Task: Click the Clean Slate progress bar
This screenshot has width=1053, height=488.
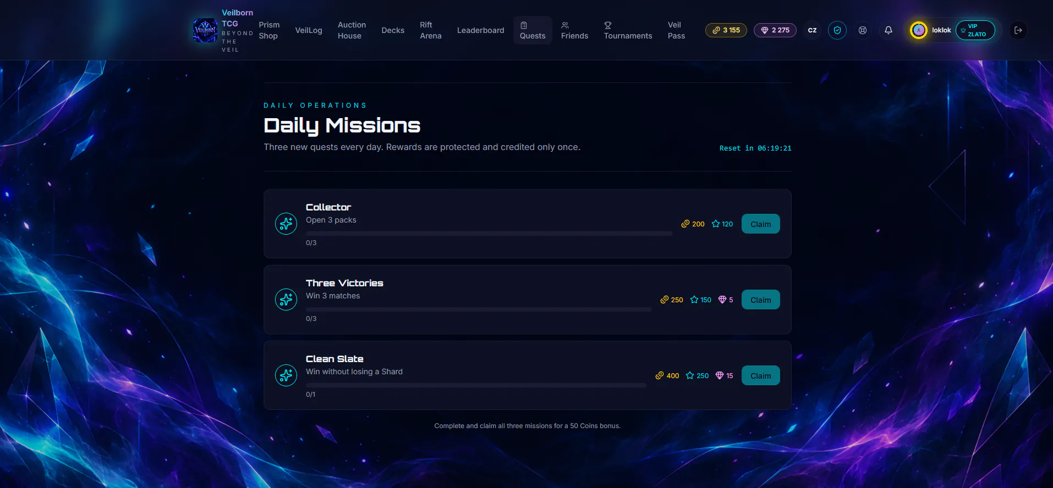Action: tap(476, 385)
